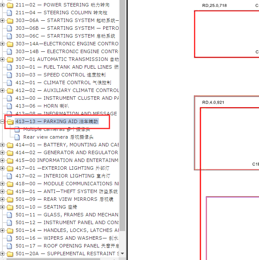Click the 501-16 WIPERS AND WASHERS document icon
The width and height of the screenshot is (259, 260).
pos(9,238)
